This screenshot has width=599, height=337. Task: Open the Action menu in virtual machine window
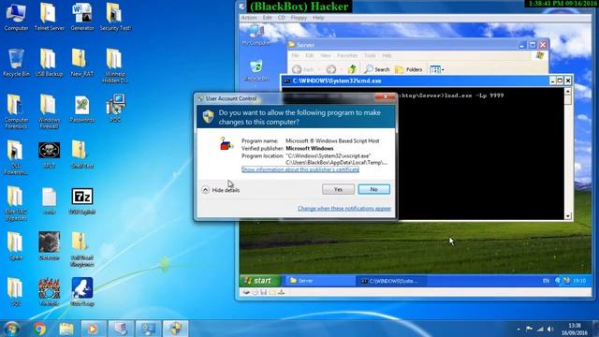(x=249, y=18)
